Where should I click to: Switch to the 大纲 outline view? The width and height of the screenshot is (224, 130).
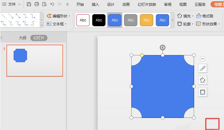23,38
